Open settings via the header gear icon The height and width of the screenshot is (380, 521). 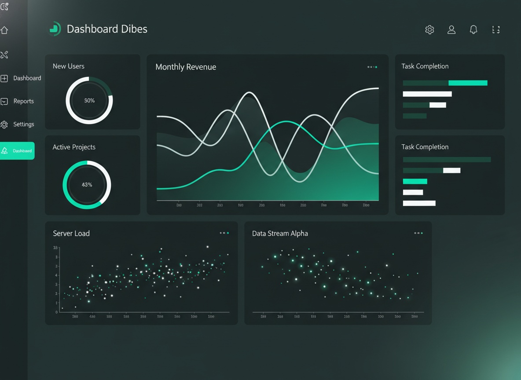tap(429, 29)
